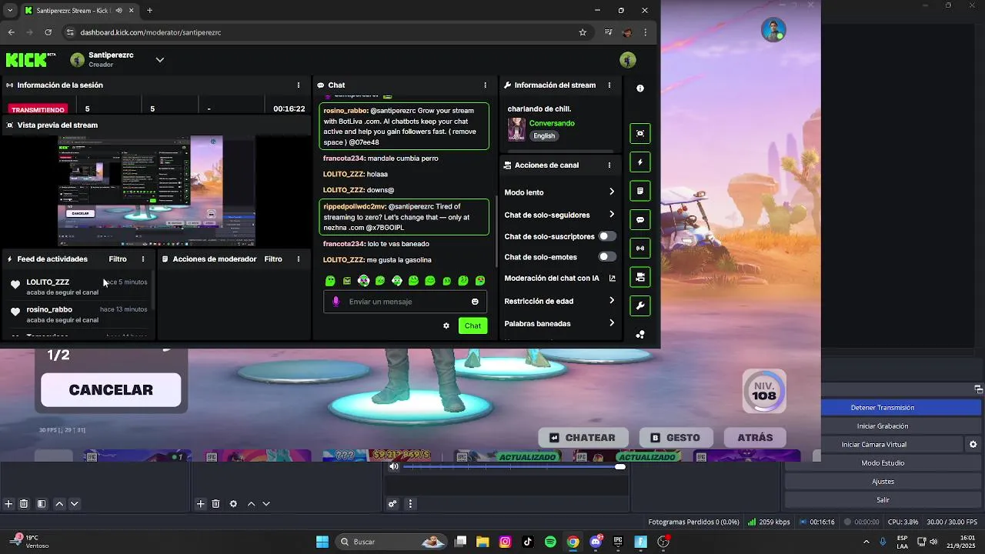Open source properties gear in OBS sources toolbar
The width and height of the screenshot is (985, 554).
pos(233,504)
